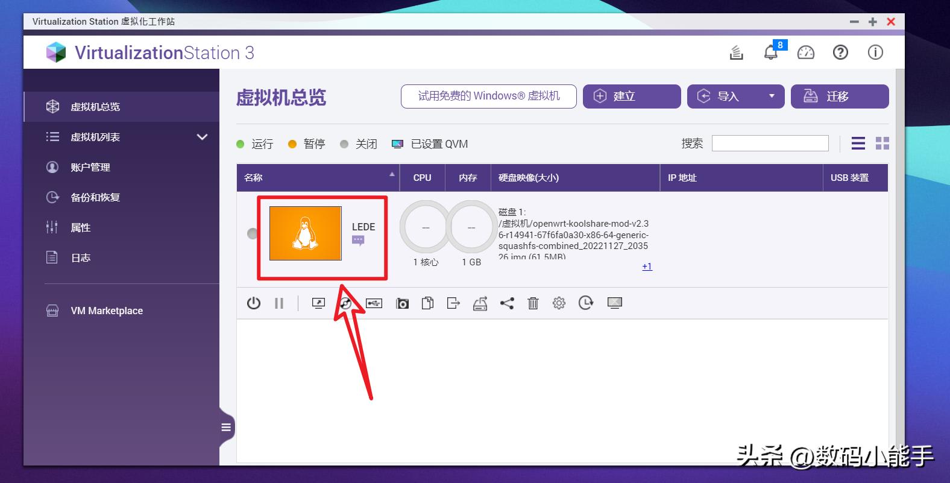The image size is (950, 483).
Task: Open VM settings gear icon
Action: (559, 303)
